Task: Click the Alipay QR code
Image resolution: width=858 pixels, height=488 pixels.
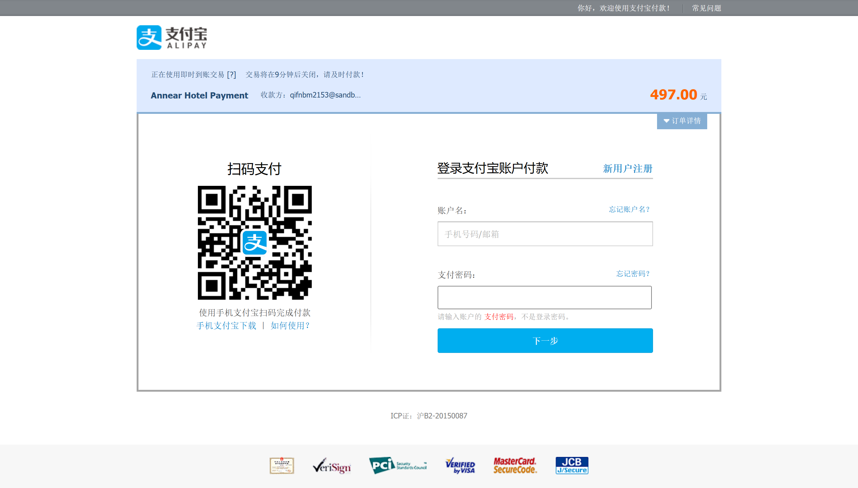Action: (x=255, y=242)
